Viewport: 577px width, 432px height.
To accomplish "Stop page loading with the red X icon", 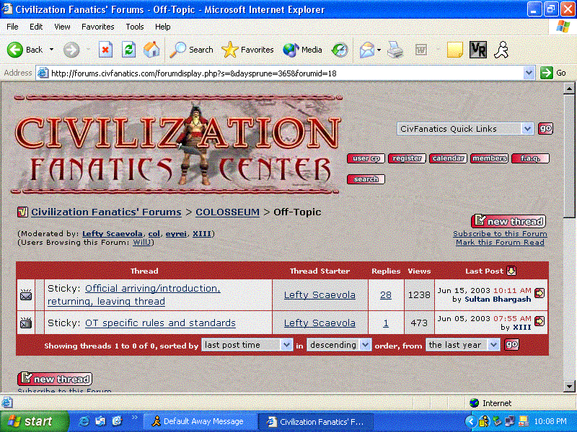I will 105,50.
